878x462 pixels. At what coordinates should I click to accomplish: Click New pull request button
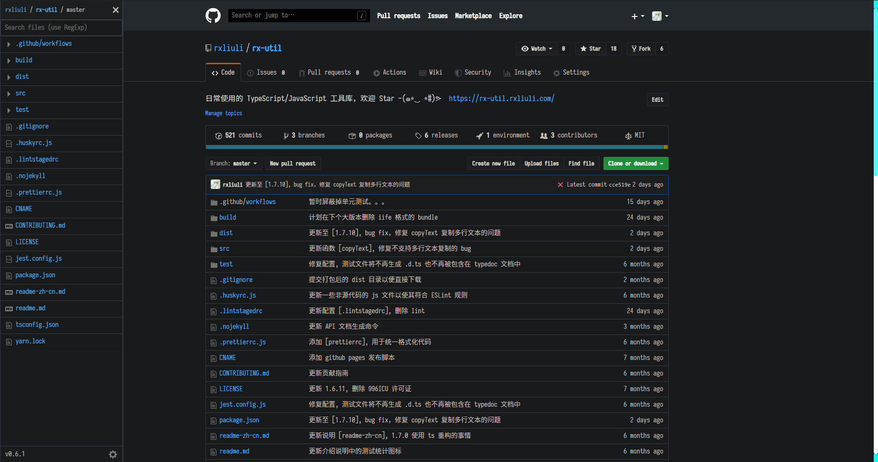293,163
